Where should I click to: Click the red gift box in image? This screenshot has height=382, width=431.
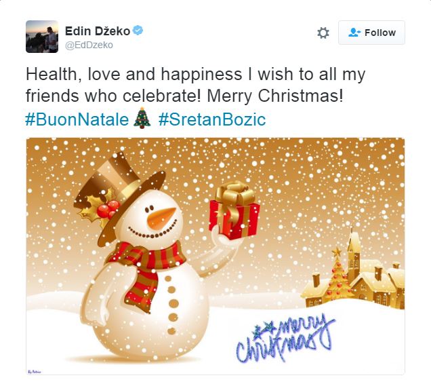pos(234,210)
